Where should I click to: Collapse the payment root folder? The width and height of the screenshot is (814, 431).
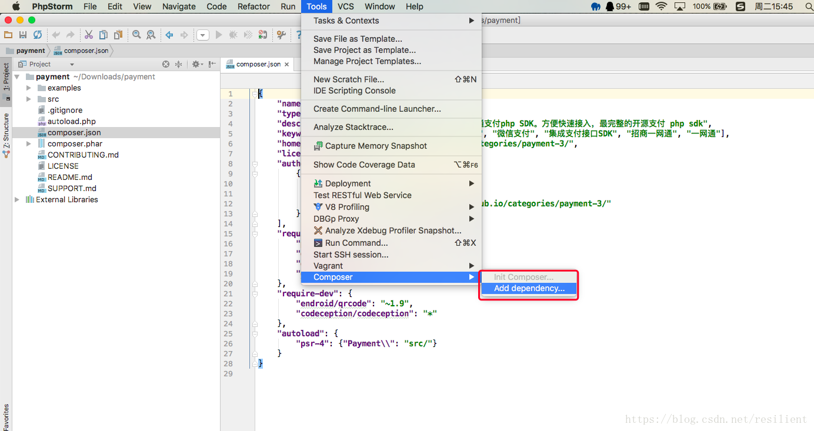coord(17,76)
